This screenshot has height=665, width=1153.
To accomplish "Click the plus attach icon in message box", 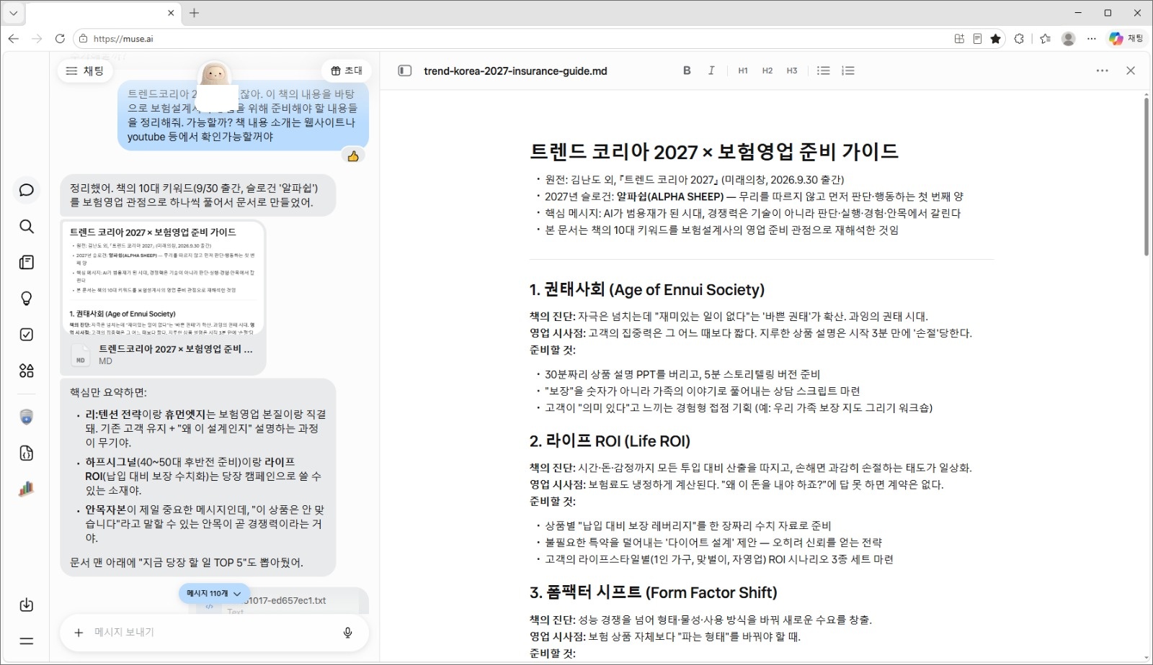I will coord(79,633).
